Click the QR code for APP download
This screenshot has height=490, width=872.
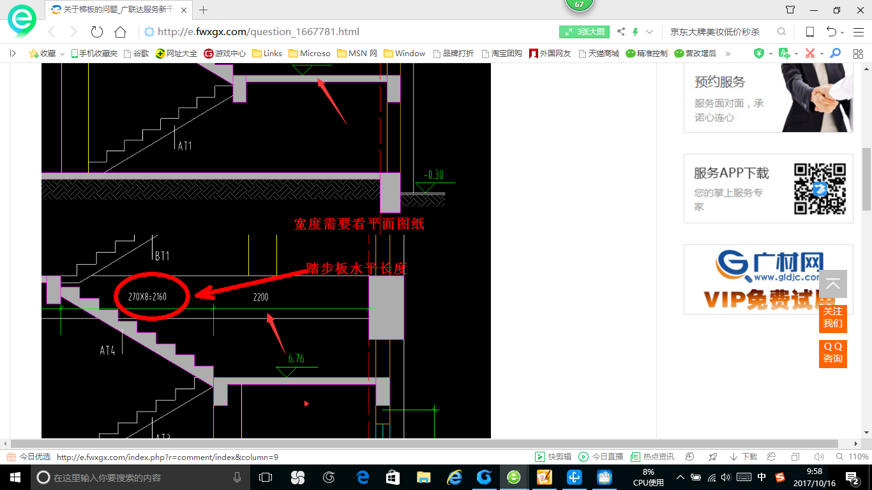click(820, 189)
